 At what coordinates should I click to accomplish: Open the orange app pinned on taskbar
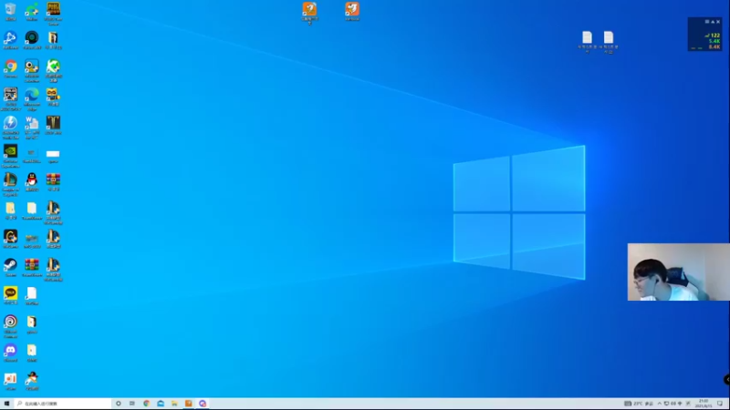189,404
